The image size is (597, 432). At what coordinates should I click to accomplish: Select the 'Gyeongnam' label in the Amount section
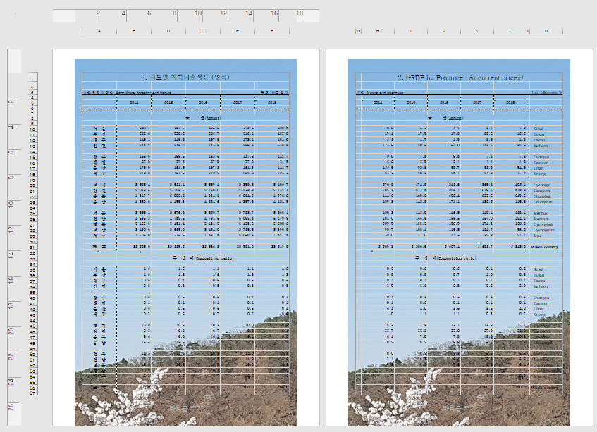coord(543,230)
